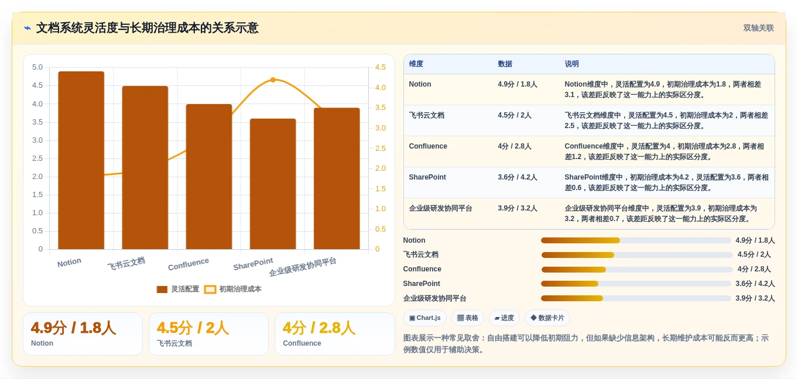Select the 进度 tag chip
Screen dimensions: 798x379
[x=504, y=318]
